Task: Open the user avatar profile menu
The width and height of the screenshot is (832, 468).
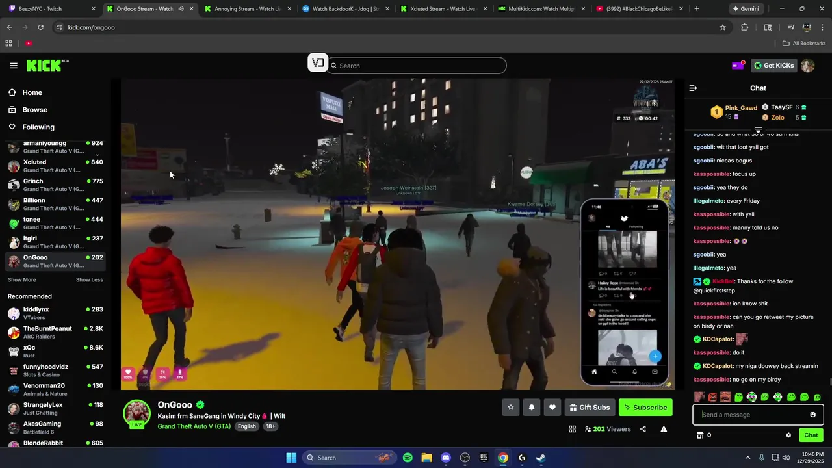Action: (807, 66)
